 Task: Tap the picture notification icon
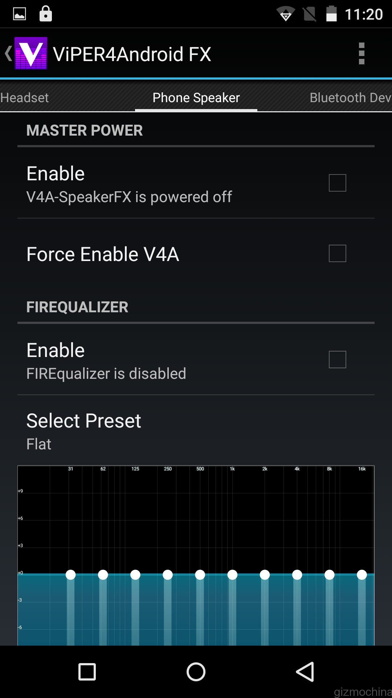(x=20, y=14)
